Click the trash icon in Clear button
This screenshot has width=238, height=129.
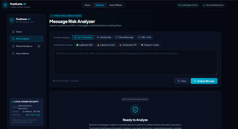click(x=179, y=81)
